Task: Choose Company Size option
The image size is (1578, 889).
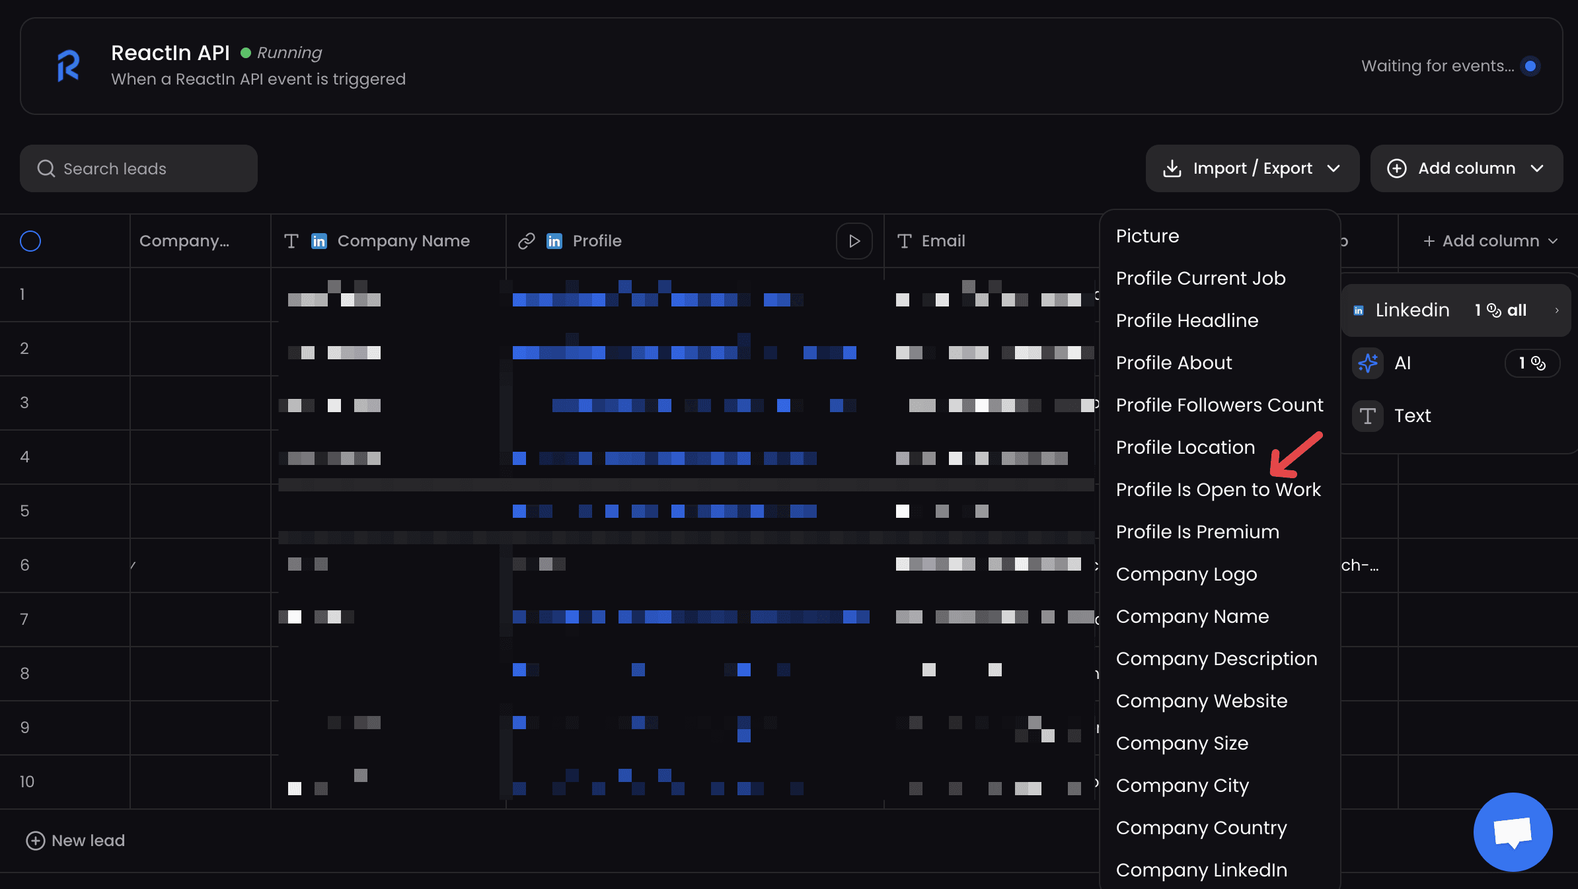Action: click(1182, 743)
